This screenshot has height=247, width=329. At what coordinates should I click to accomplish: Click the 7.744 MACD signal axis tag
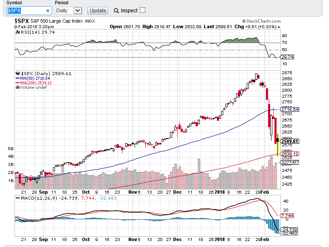click(287, 215)
